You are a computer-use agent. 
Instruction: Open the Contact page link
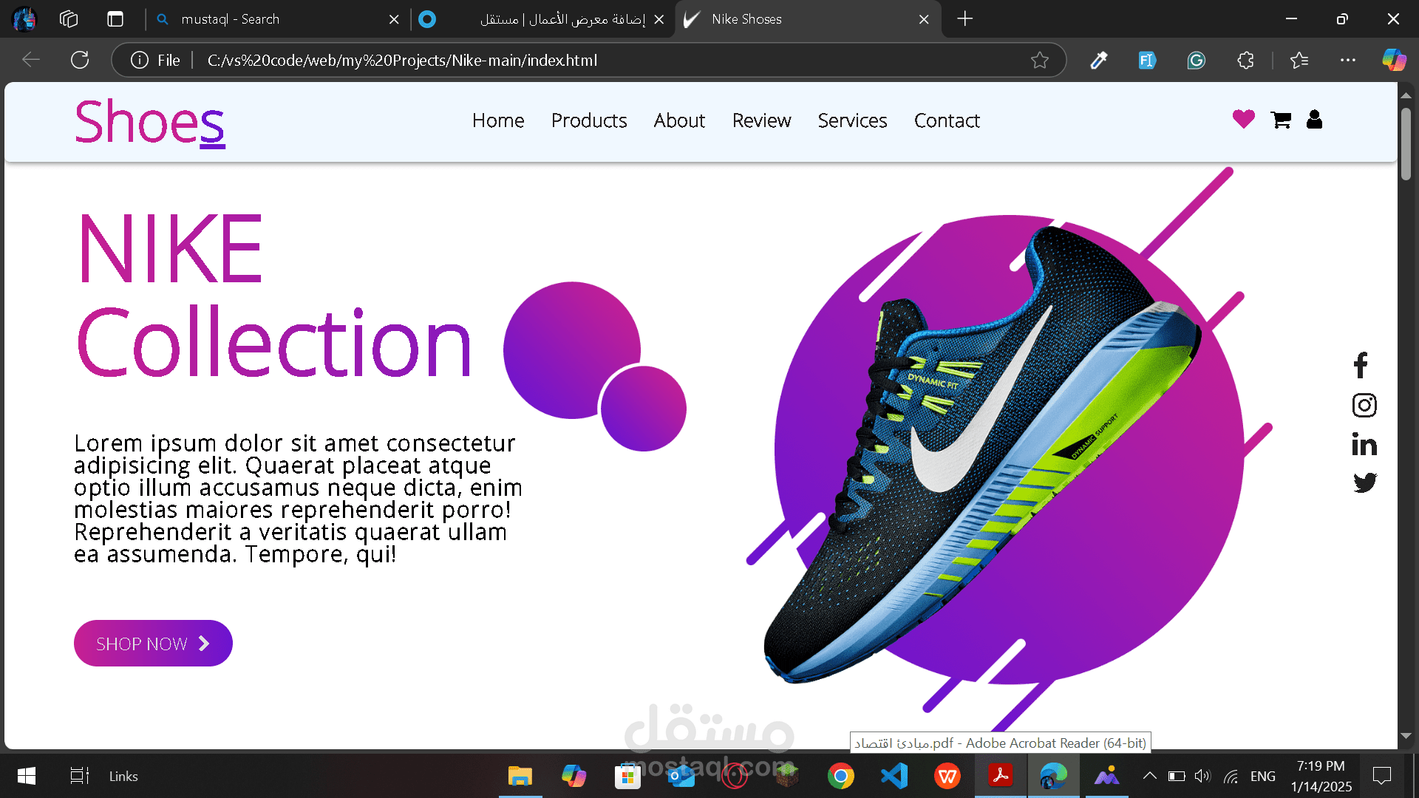[x=947, y=120]
